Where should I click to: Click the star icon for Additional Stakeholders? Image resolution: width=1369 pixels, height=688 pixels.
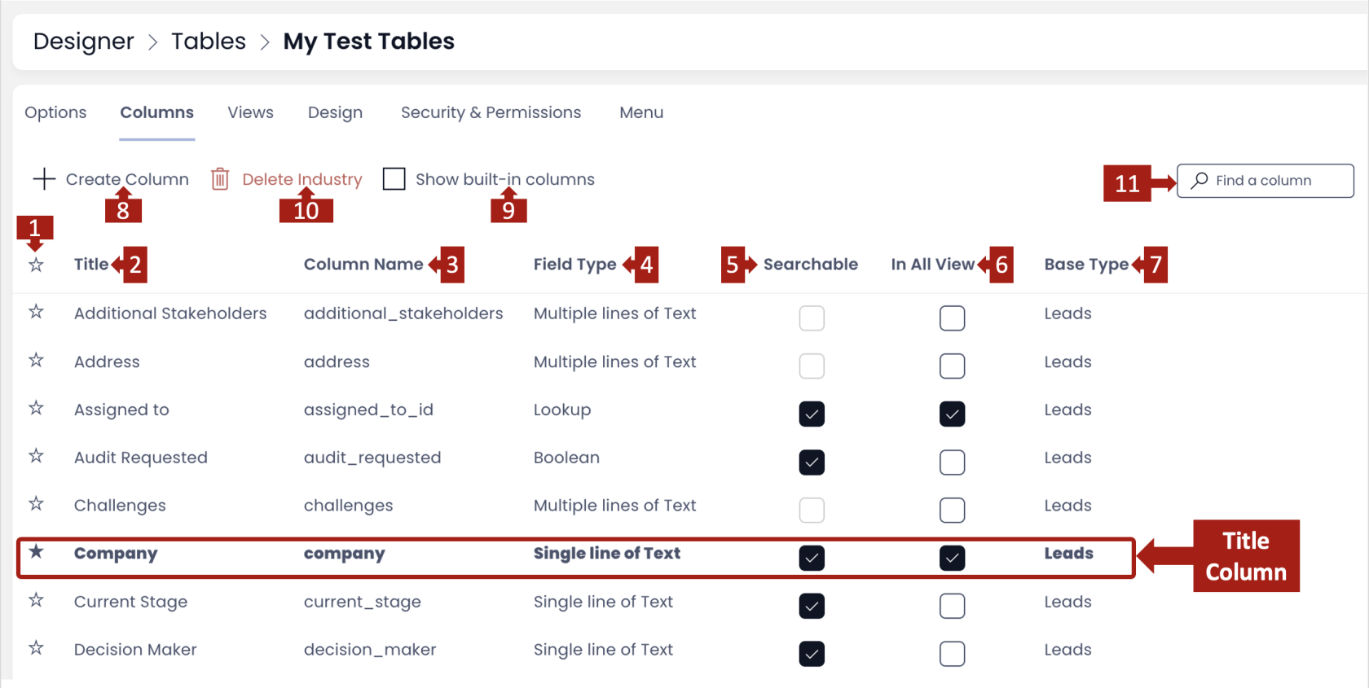(x=36, y=312)
